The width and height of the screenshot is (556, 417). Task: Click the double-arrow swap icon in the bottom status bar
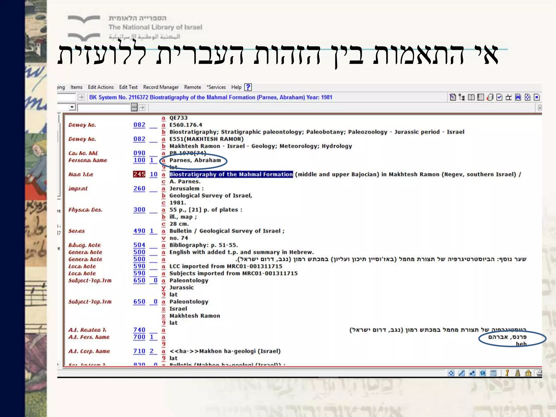(472, 373)
